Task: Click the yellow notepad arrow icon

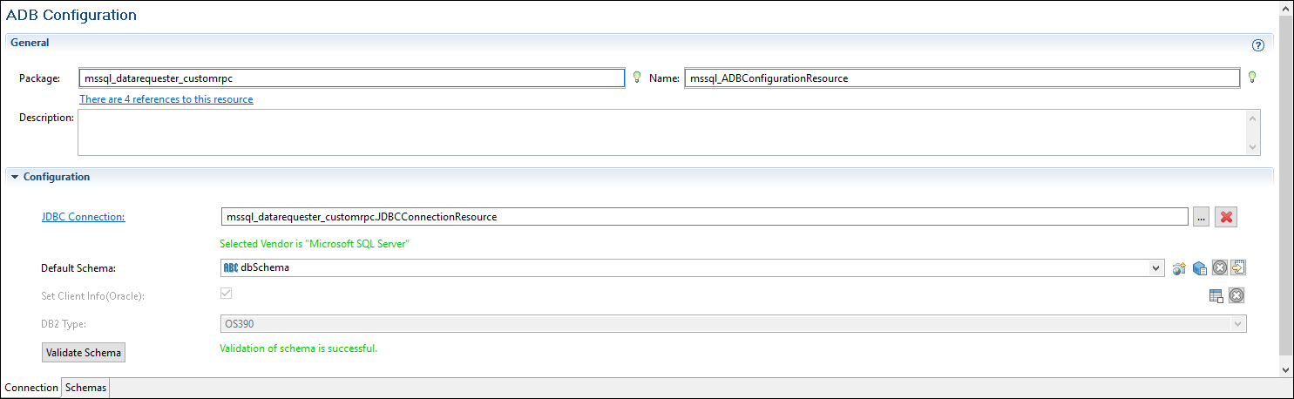Action: tap(1238, 268)
